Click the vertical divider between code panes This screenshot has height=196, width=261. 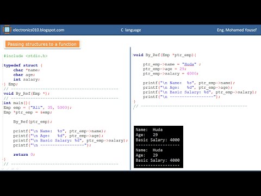[130, 108]
